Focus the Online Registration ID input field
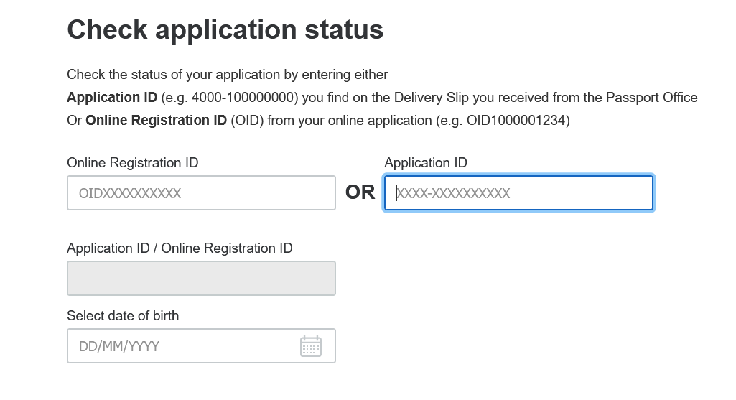The height and width of the screenshot is (400, 736). pyautogui.click(x=201, y=193)
